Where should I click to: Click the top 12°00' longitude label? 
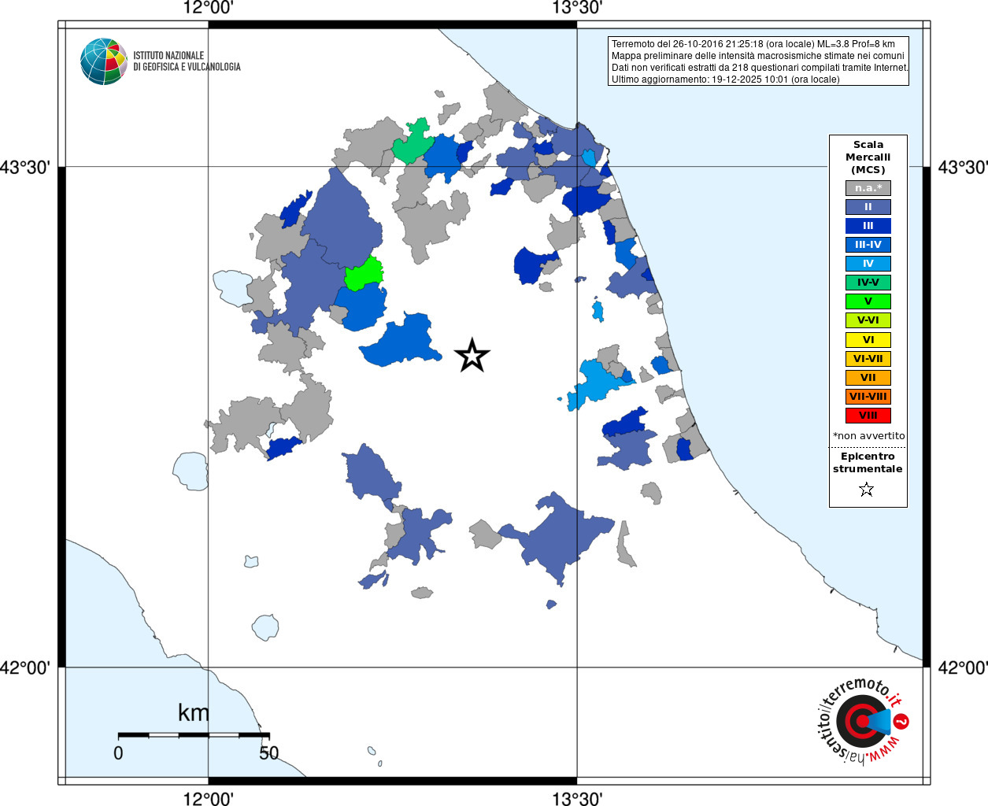208,8
